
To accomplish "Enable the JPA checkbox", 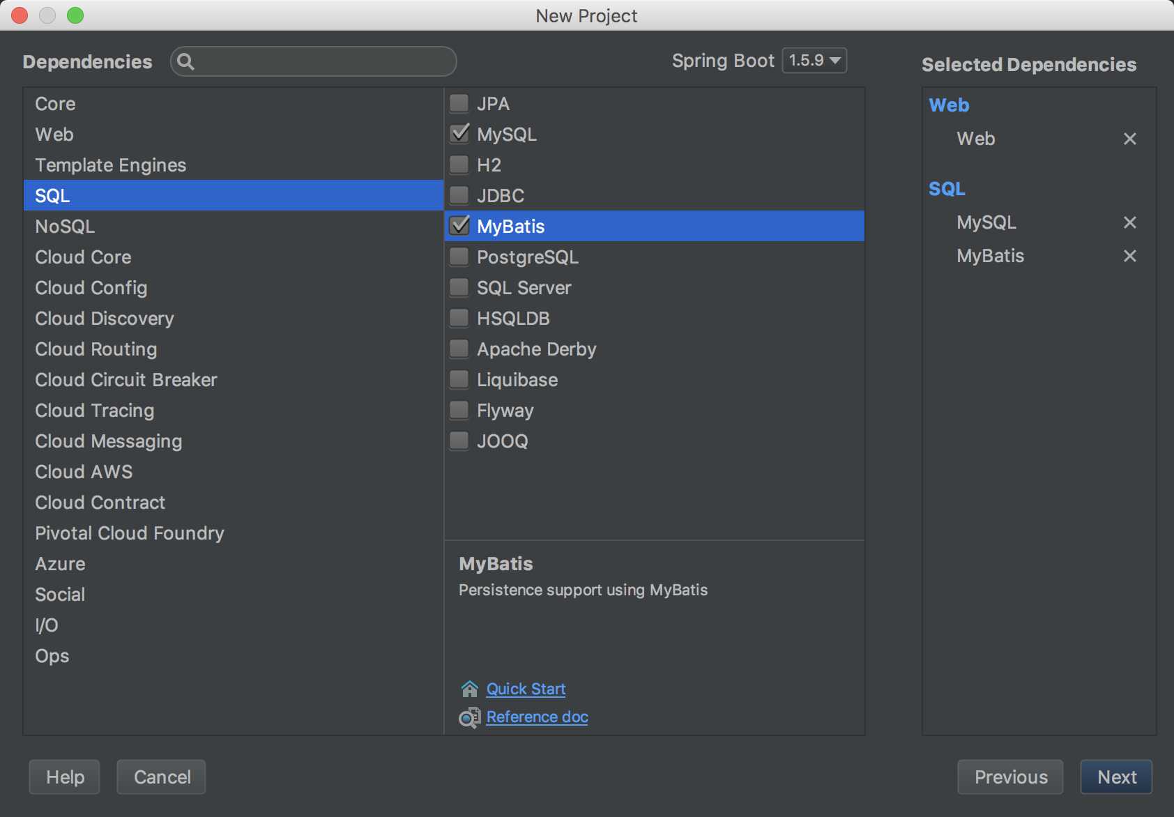I will click(x=459, y=103).
